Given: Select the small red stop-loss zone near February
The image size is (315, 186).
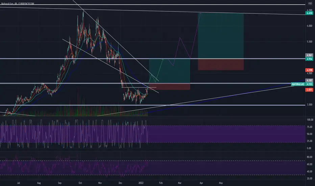Looking at the screenshot, I should point(170,87).
